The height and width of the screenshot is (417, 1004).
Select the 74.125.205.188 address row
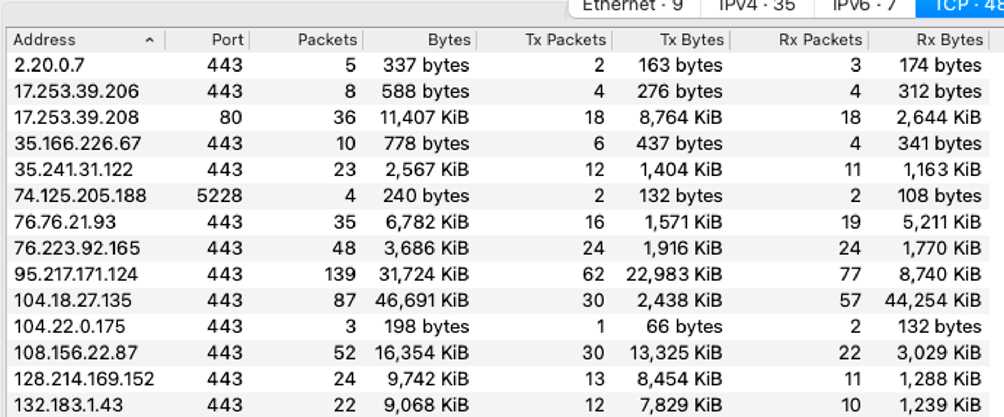pyautogui.click(x=80, y=196)
